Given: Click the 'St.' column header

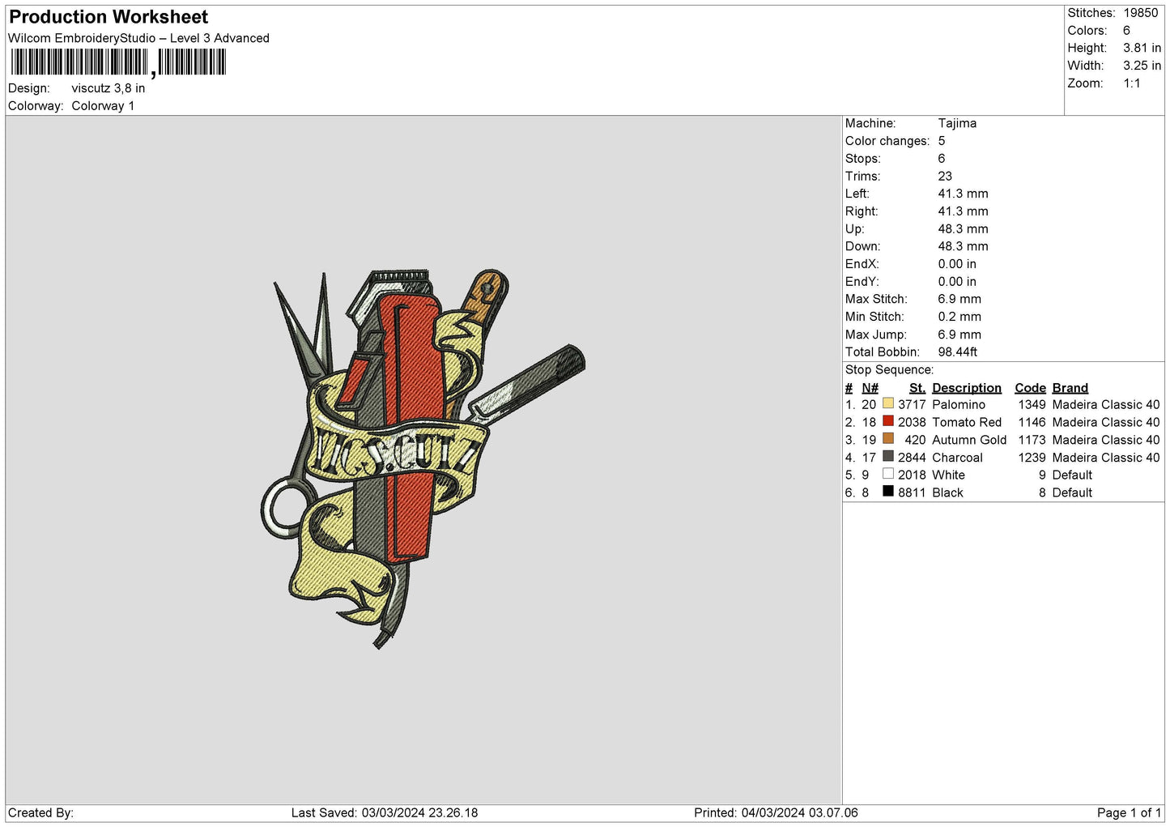Looking at the screenshot, I should (x=917, y=388).
